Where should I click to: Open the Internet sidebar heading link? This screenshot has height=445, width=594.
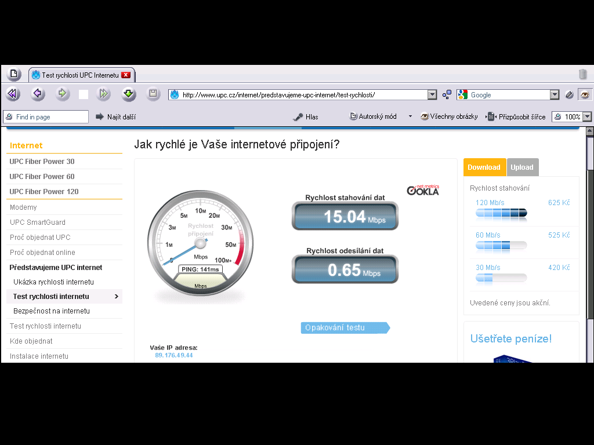pyautogui.click(x=26, y=145)
